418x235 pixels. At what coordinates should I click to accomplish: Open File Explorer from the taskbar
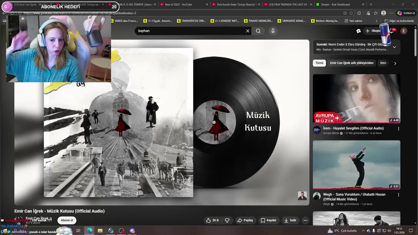[x=100, y=231]
